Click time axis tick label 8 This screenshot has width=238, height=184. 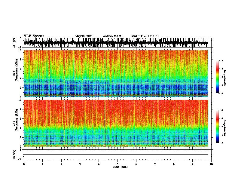click(174, 164)
